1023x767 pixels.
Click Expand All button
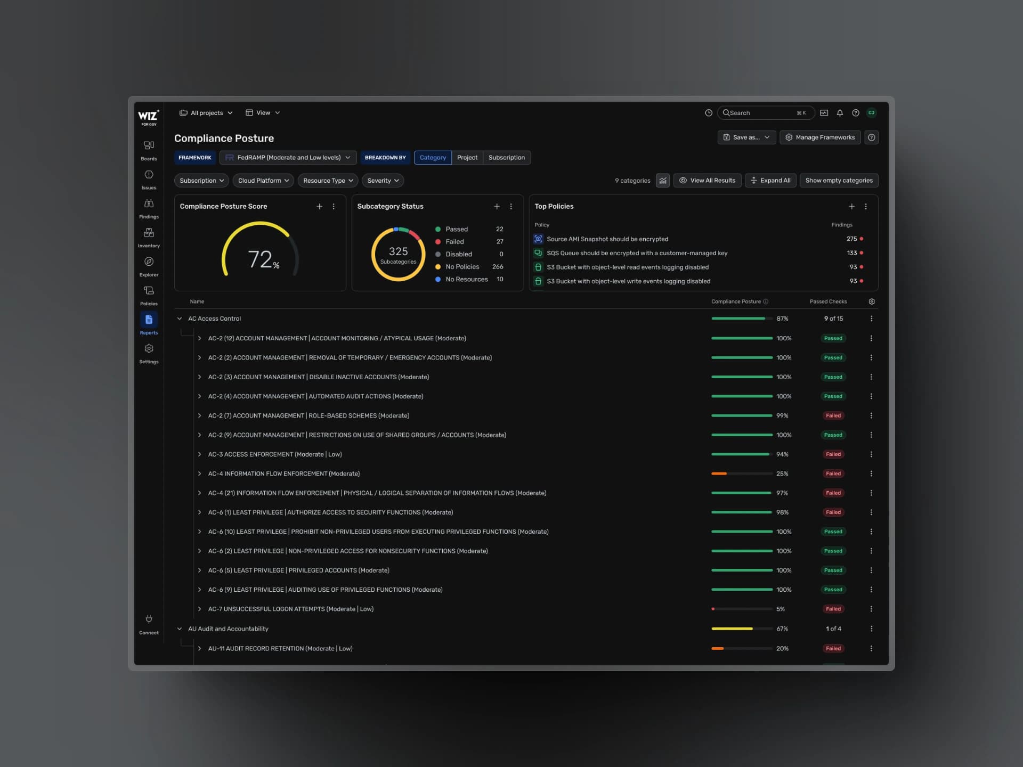(x=770, y=181)
